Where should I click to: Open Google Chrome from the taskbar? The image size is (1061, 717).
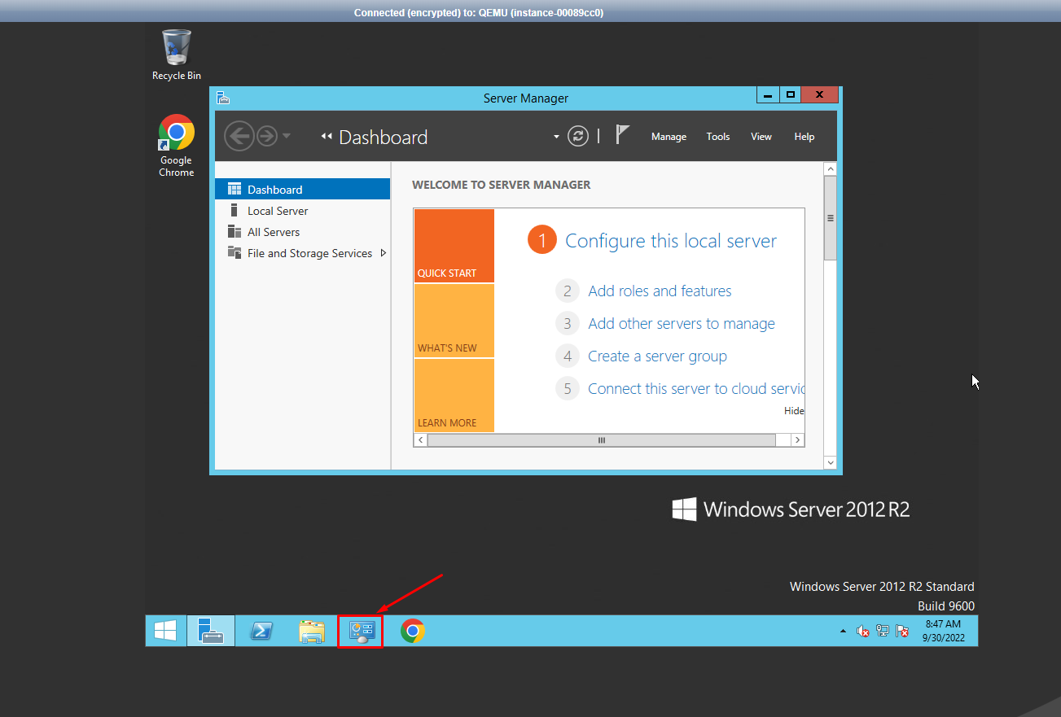pos(413,632)
